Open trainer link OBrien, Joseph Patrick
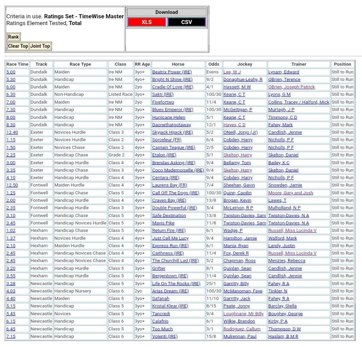Image resolution: width=362 pixels, height=347 pixels. (x=291, y=87)
